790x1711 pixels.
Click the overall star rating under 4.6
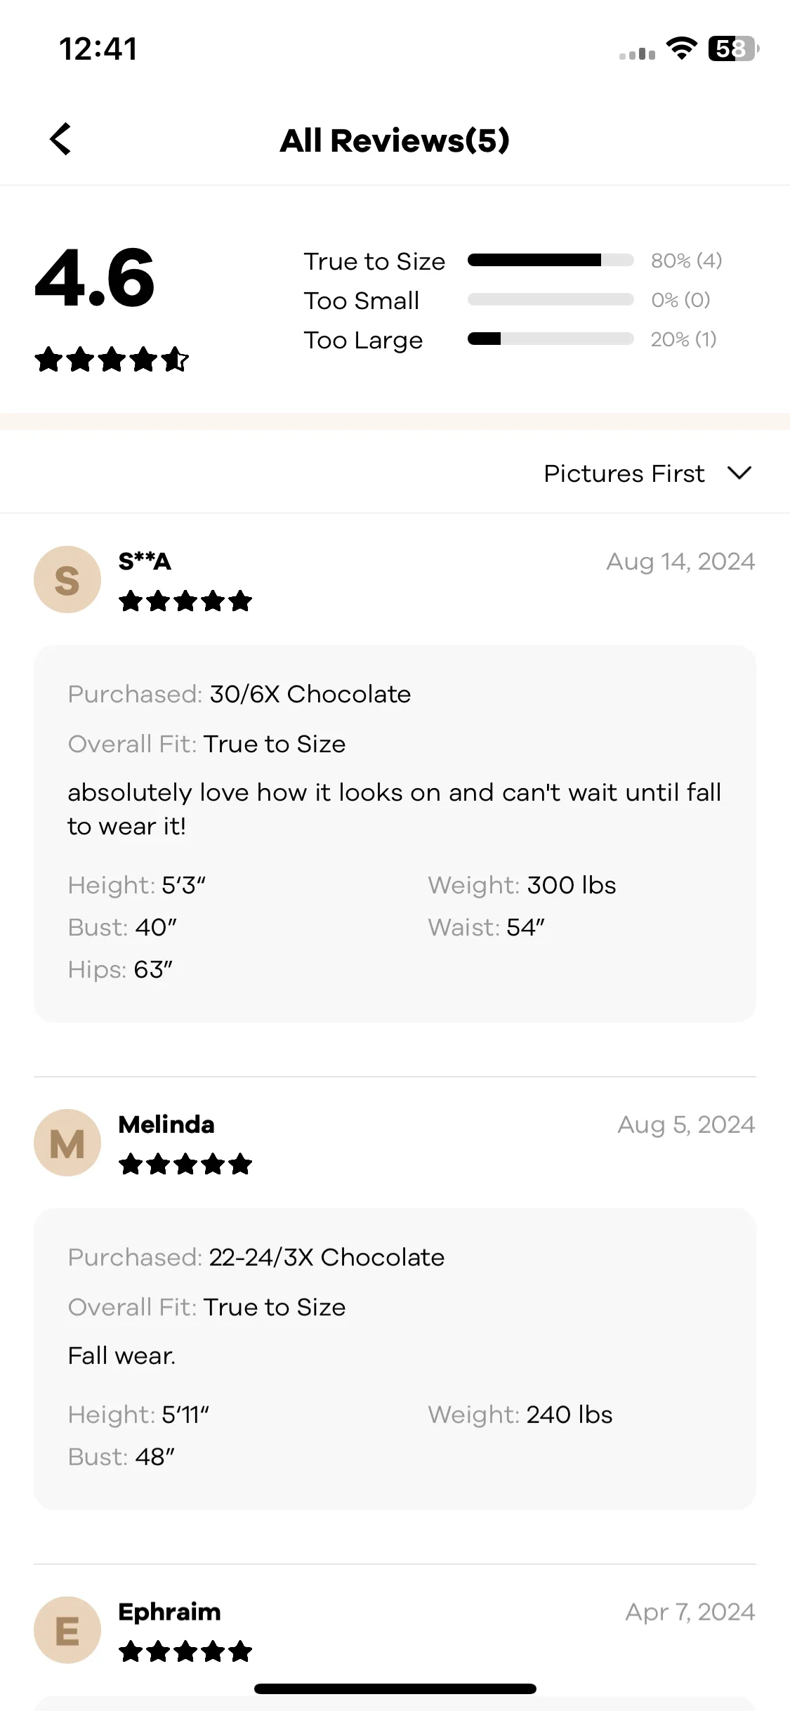(x=112, y=359)
